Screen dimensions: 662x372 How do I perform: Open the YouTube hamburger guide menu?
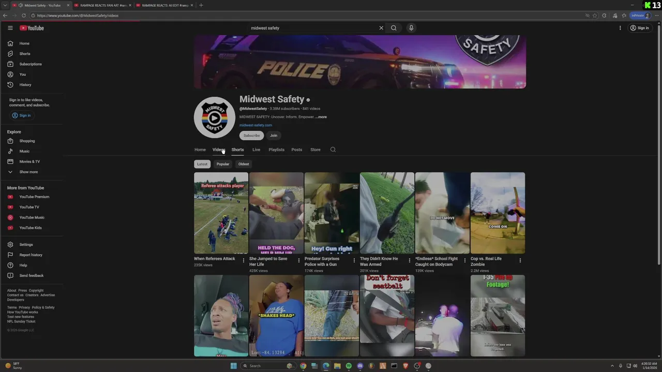pos(10,28)
